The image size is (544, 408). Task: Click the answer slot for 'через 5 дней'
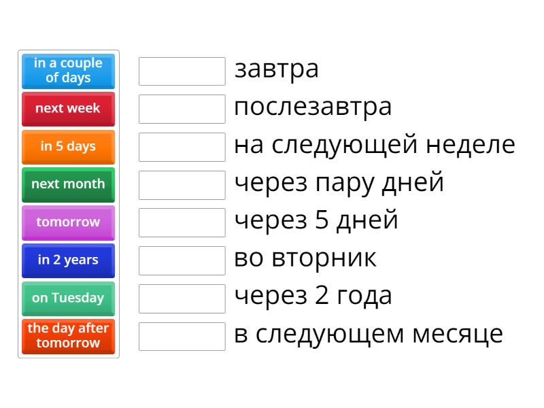(x=182, y=222)
